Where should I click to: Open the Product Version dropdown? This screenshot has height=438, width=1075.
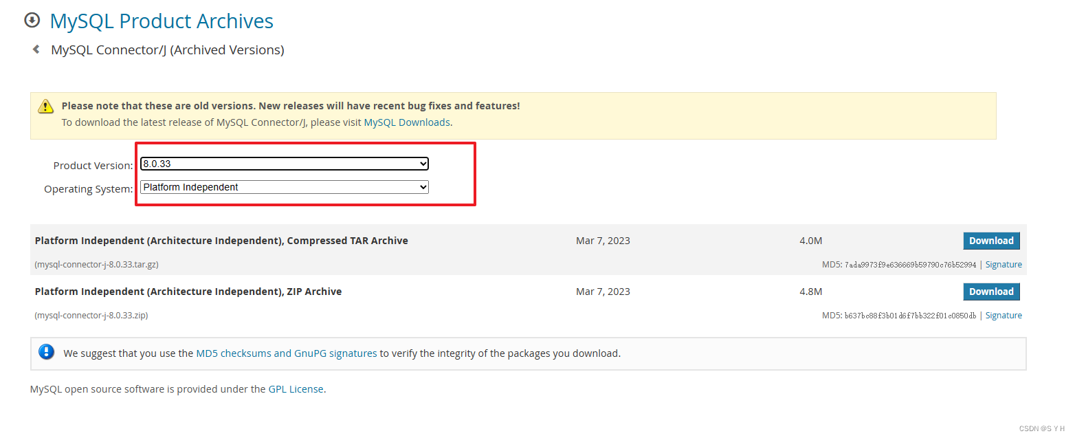tap(285, 164)
